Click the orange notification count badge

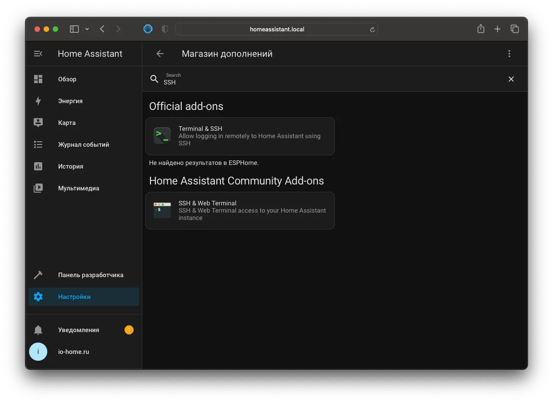coord(129,330)
